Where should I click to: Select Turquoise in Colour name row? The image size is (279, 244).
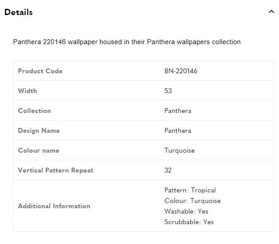(x=180, y=150)
